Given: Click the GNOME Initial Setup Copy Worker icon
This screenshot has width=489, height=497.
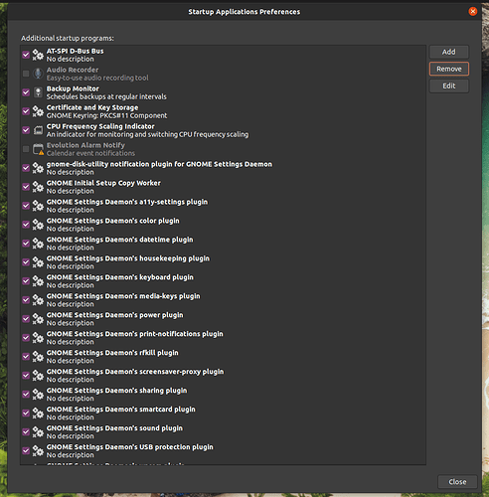Looking at the screenshot, I should pos(38,187).
